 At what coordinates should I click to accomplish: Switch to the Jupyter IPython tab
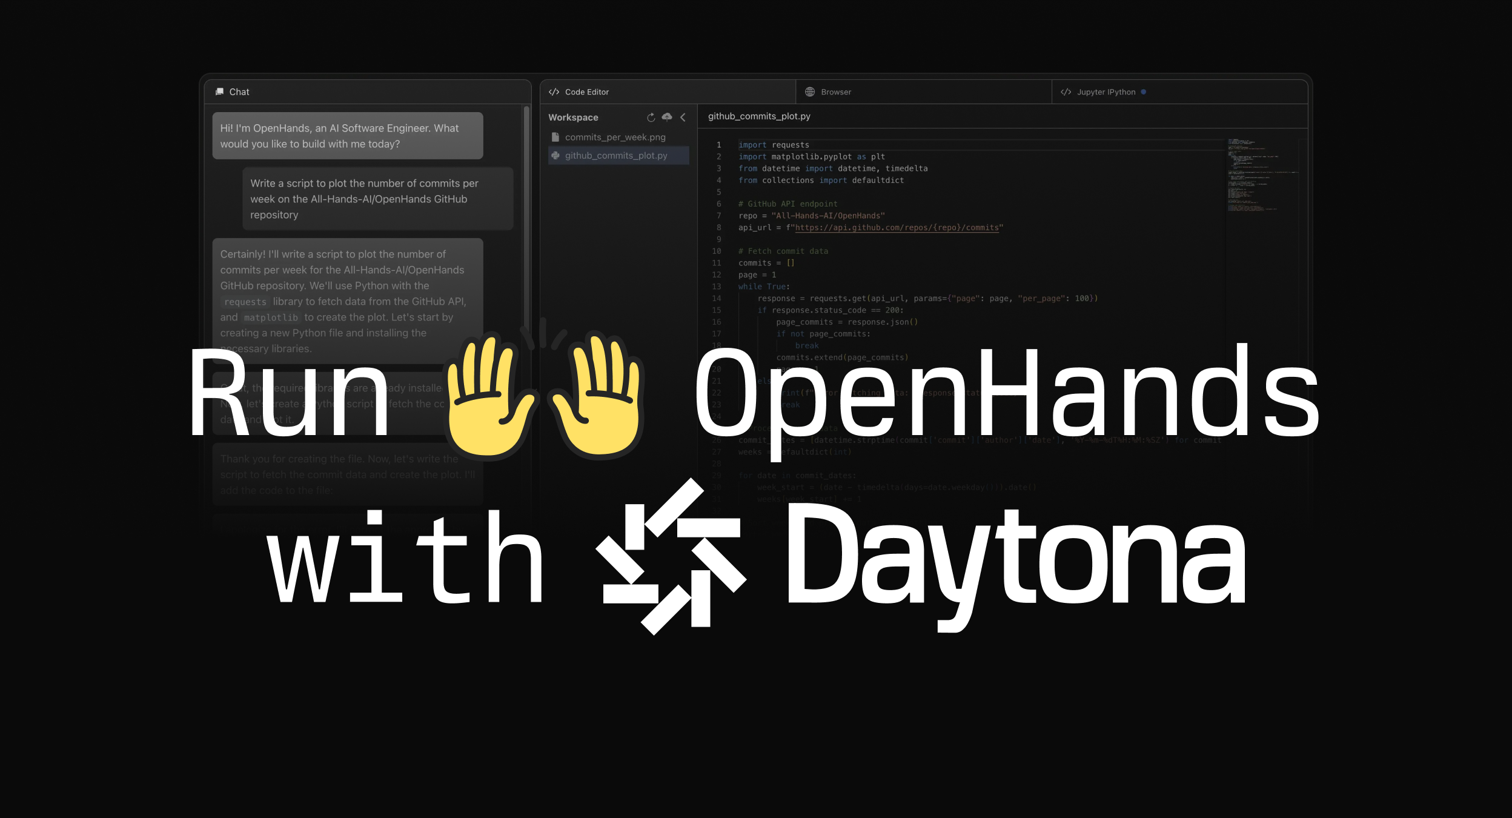tap(1179, 92)
